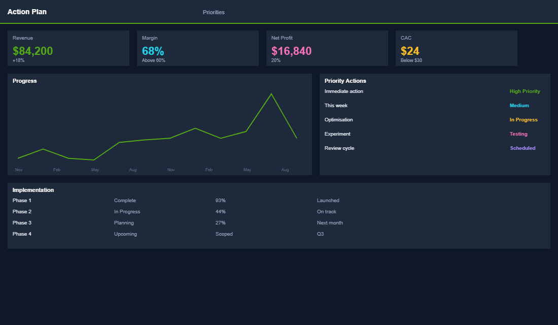Screen dimensions: 558x325
Task: Open the Priorities tab
Action: coord(214,12)
